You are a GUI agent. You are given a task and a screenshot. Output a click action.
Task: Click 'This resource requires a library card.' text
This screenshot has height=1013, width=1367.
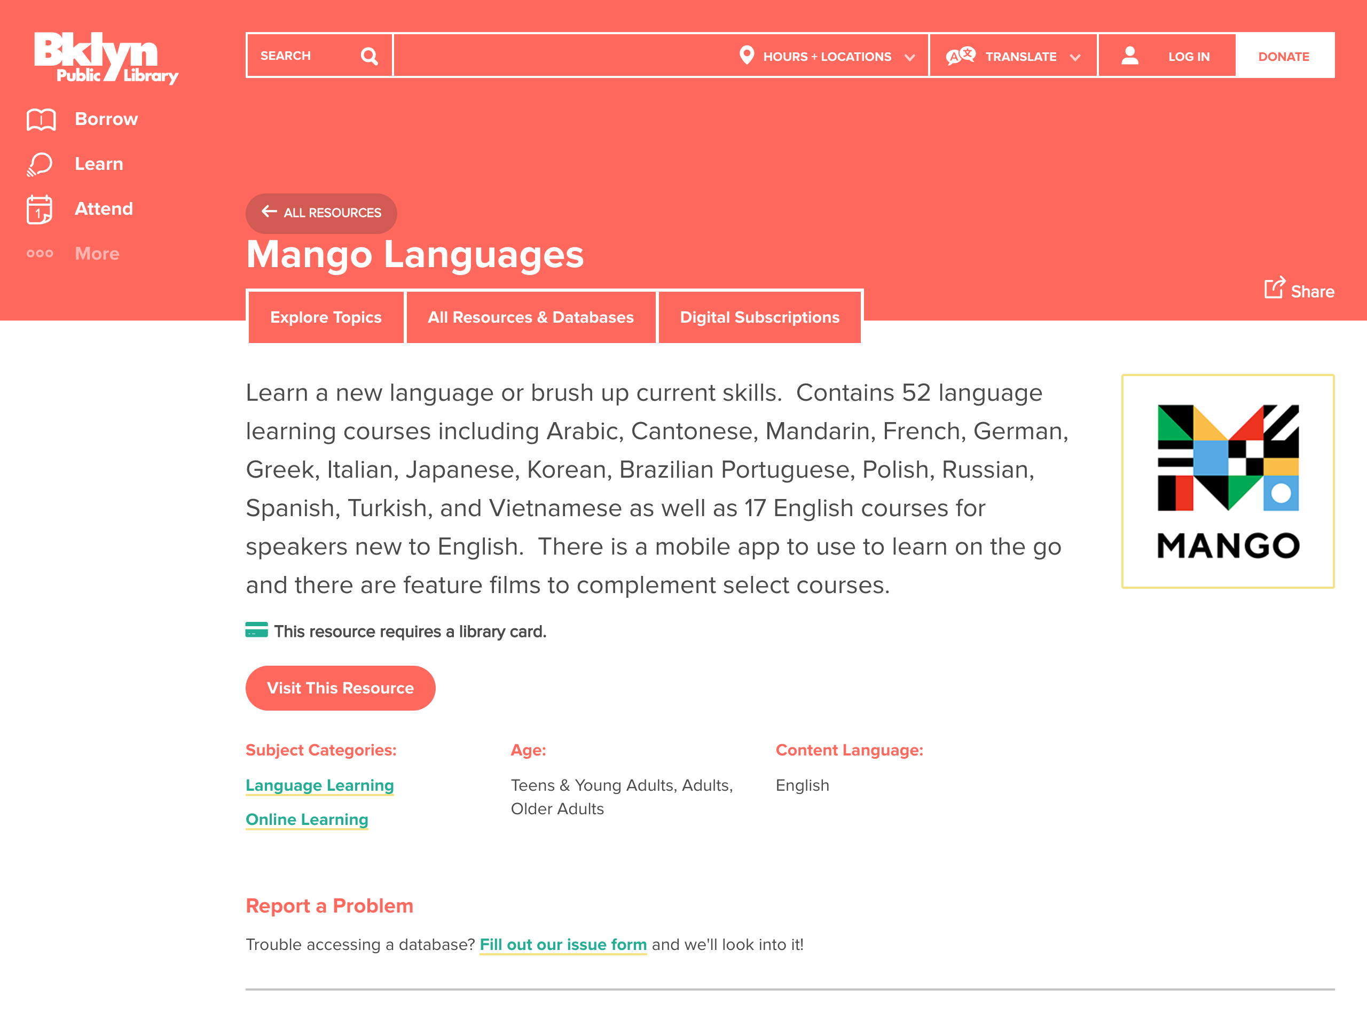pyautogui.click(x=410, y=632)
